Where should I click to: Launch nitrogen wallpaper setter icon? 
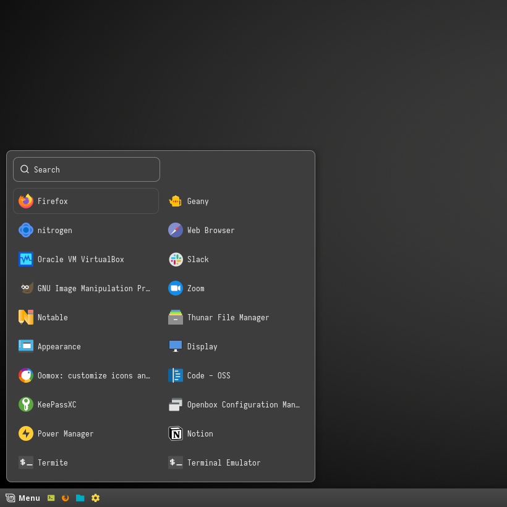coord(26,230)
